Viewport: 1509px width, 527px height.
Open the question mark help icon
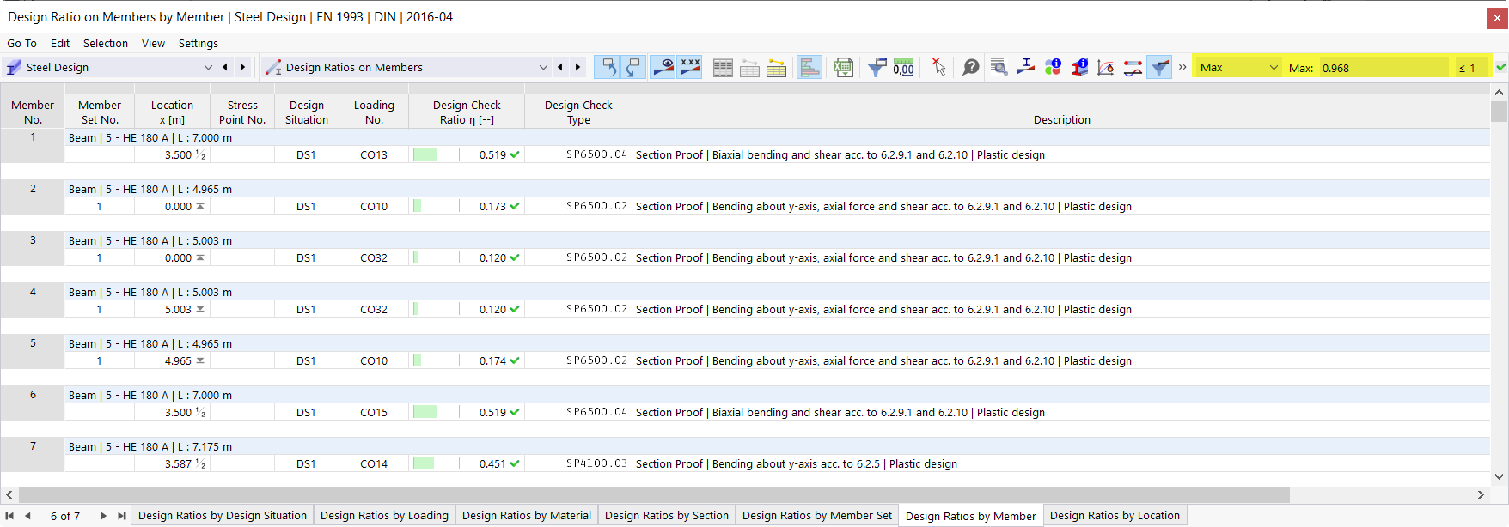point(971,68)
